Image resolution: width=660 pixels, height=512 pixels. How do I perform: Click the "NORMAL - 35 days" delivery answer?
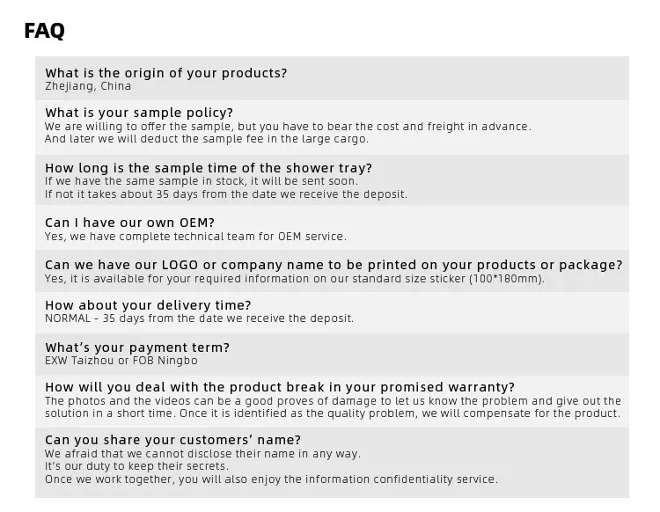click(200, 318)
